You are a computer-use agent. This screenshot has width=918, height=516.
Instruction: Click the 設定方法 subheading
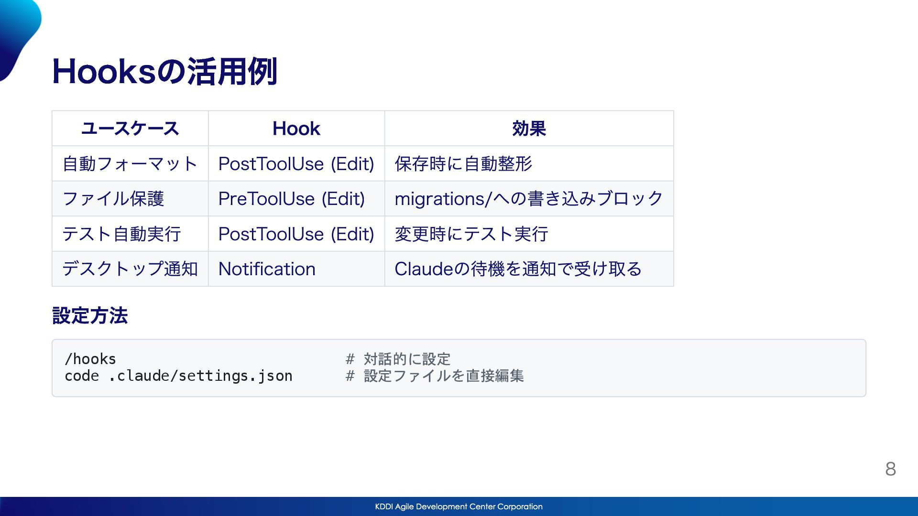[x=90, y=316]
